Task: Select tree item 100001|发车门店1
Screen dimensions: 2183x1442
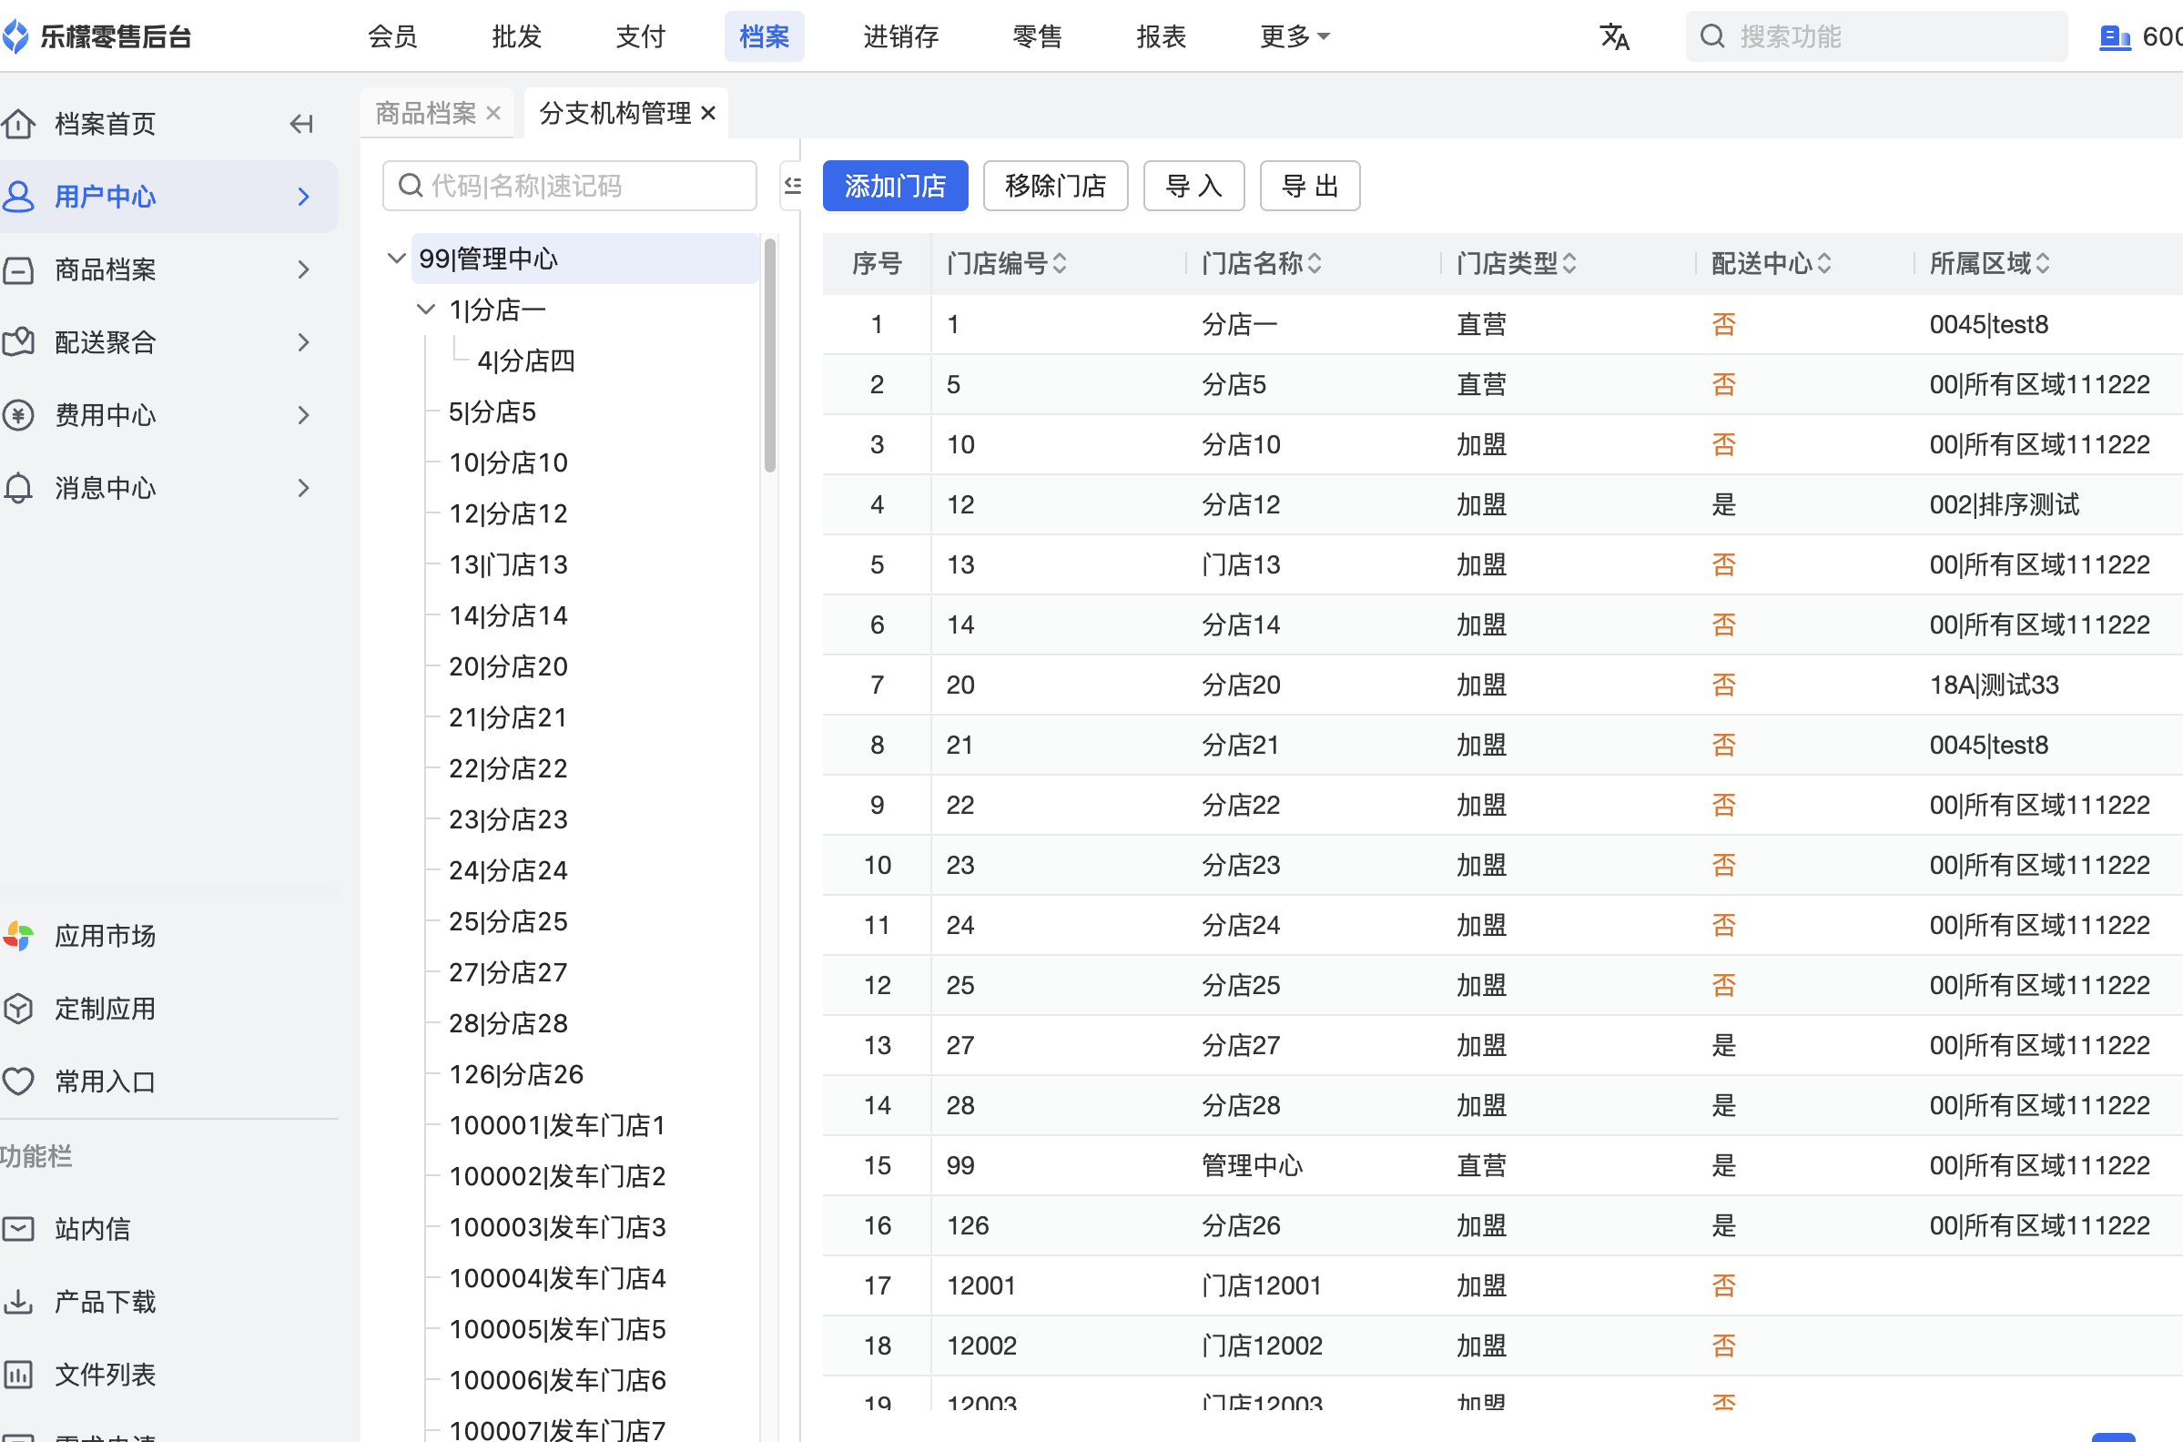Action: tap(557, 1124)
